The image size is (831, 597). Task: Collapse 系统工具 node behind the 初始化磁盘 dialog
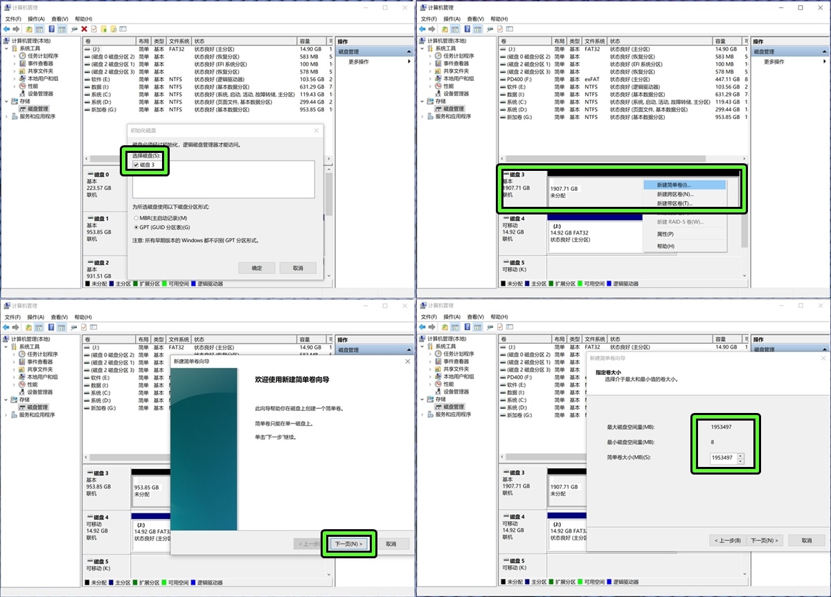6,48
